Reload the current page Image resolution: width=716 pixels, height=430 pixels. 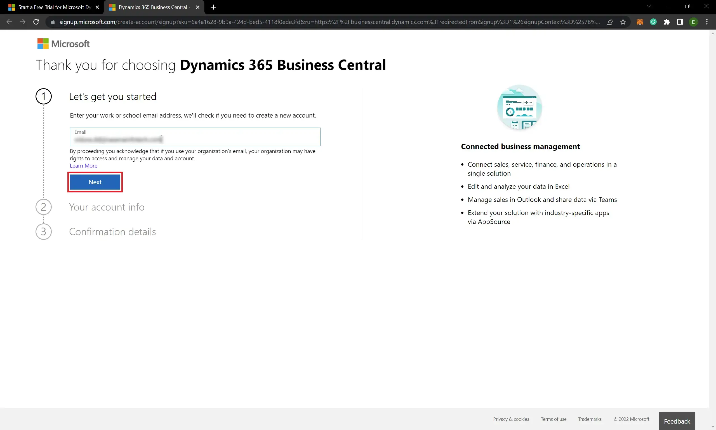tap(36, 22)
